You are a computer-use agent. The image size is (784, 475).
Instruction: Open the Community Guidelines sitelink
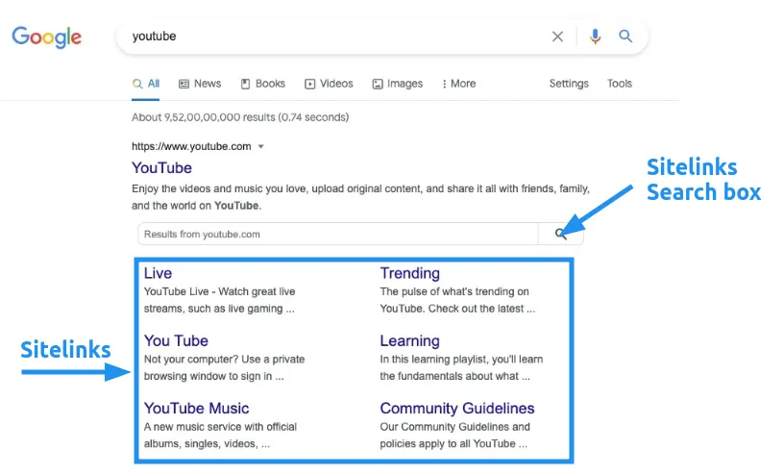click(x=457, y=409)
